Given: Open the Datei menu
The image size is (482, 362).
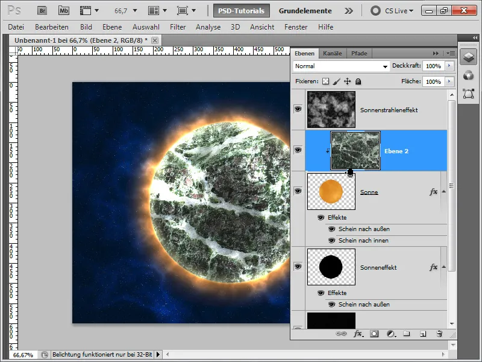Looking at the screenshot, I should pos(16,27).
